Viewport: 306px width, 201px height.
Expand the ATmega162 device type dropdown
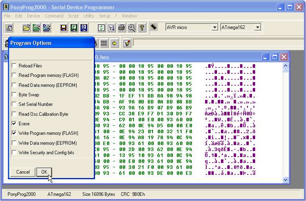pyautogui.click(x=258, y=27)
